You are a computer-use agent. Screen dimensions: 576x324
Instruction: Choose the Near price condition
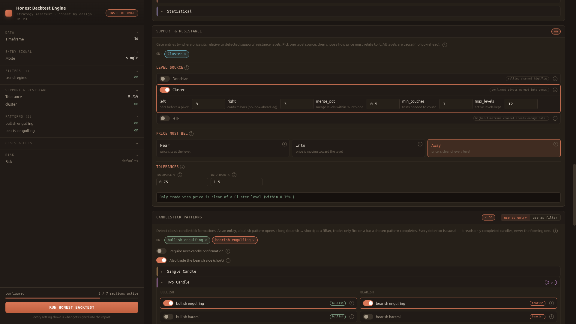coord(223,148)
